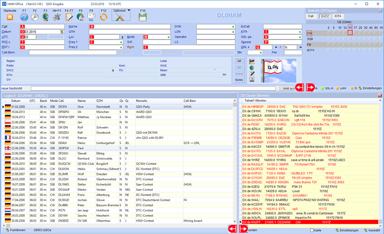Viewport: 384px width, 234px height.
Task: Open Alt+F3 satellite tool
Action: point(57,17)
